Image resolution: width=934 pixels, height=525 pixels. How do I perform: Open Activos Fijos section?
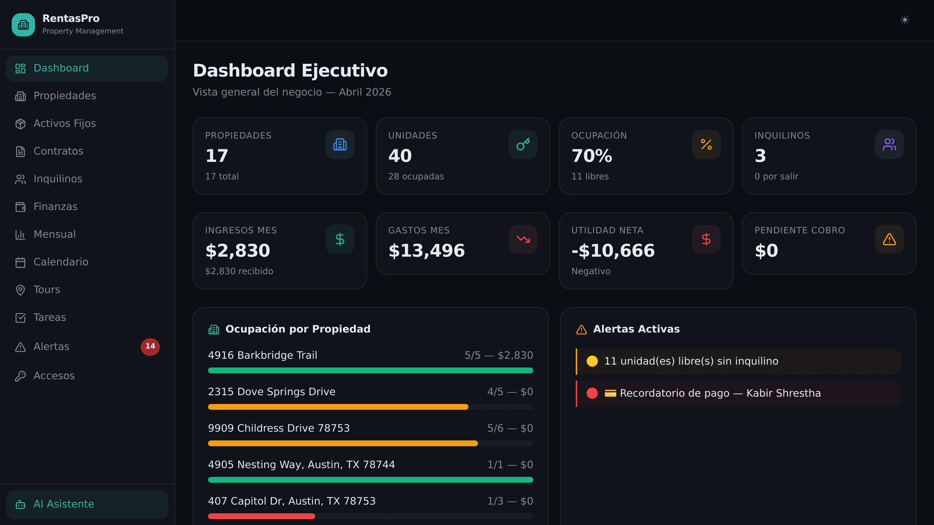click(x=87, y=124)
